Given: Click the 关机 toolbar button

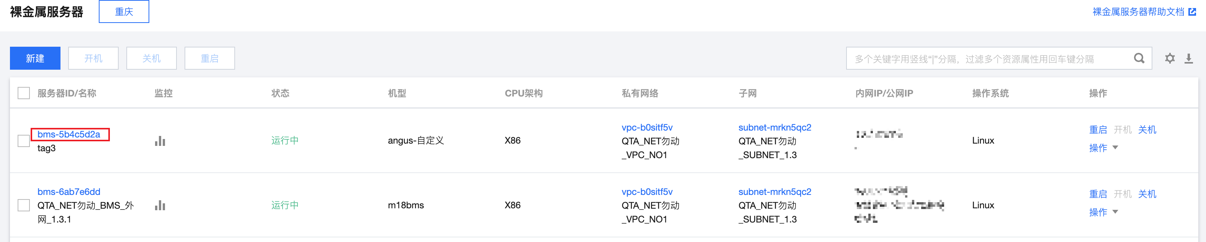Looking at the screenshot, I should pyautogui.click(x=152, y=59).
